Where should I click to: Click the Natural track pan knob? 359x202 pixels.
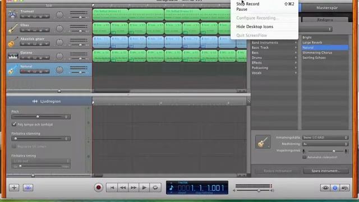(x=59, y=70)
